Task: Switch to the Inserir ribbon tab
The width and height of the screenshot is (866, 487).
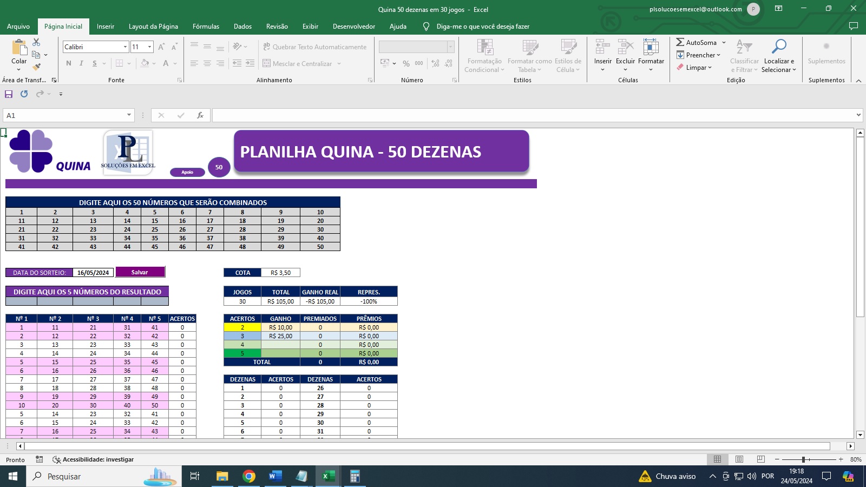Action: point(106,27)
